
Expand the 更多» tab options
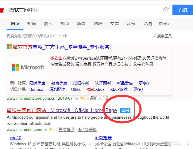(x=164, y=24)
